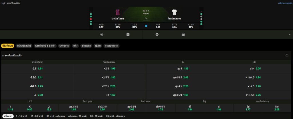
Task: Select the แฮนดิแคป & สูง/ต่ำ tab
Action: pyautogui.click(x=45, y=45)
